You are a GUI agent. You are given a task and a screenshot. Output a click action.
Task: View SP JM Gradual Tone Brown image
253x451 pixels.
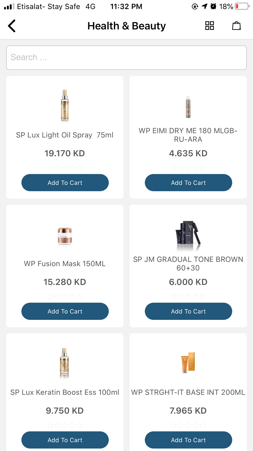[x=188, y=236]
